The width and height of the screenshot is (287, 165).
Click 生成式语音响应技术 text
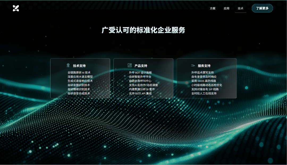coord(80,81)
